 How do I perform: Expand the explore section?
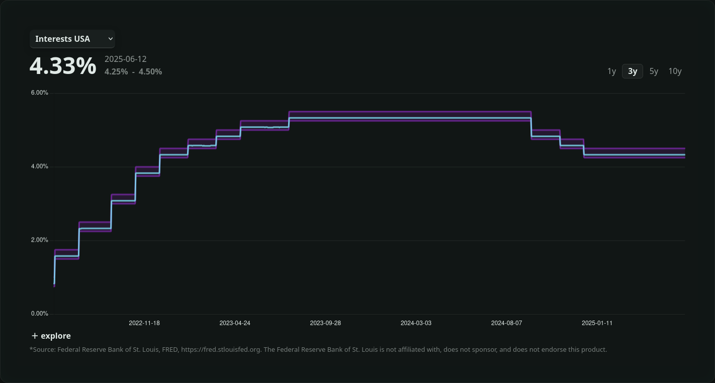point(50,336)
